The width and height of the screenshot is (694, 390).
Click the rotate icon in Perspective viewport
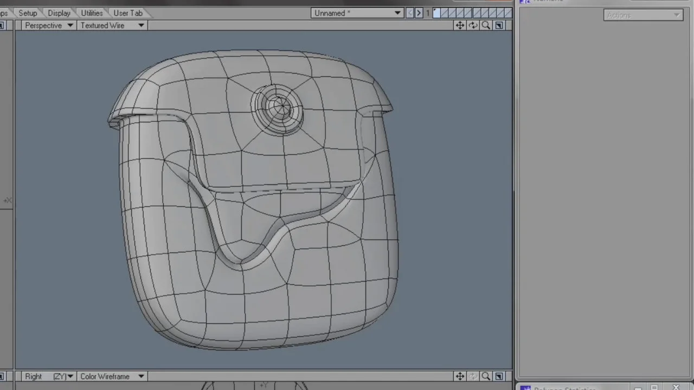[x=473, y=25]
